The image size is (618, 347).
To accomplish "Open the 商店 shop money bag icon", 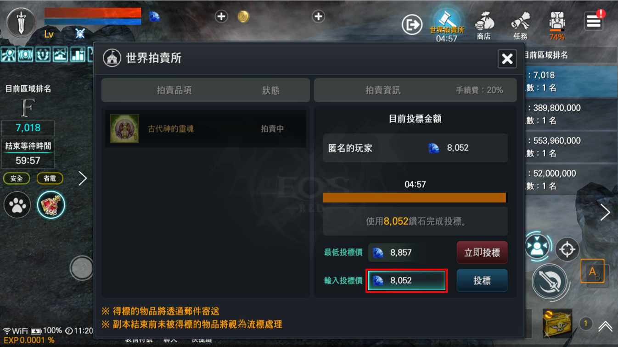I will pyautogui.click(x=483, y=25).
